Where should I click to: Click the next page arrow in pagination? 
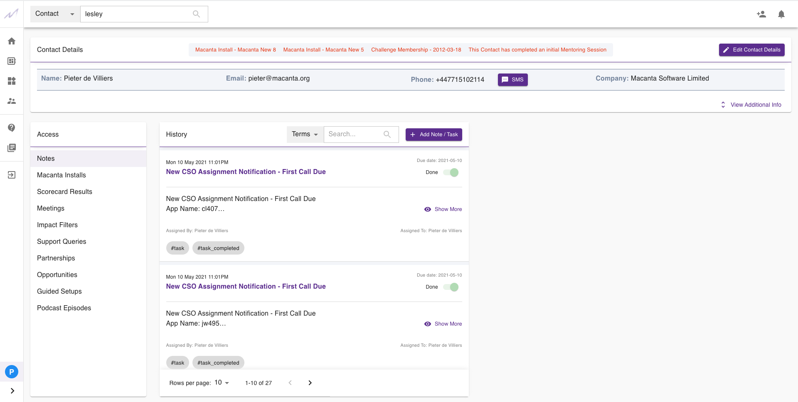[310, 382]
